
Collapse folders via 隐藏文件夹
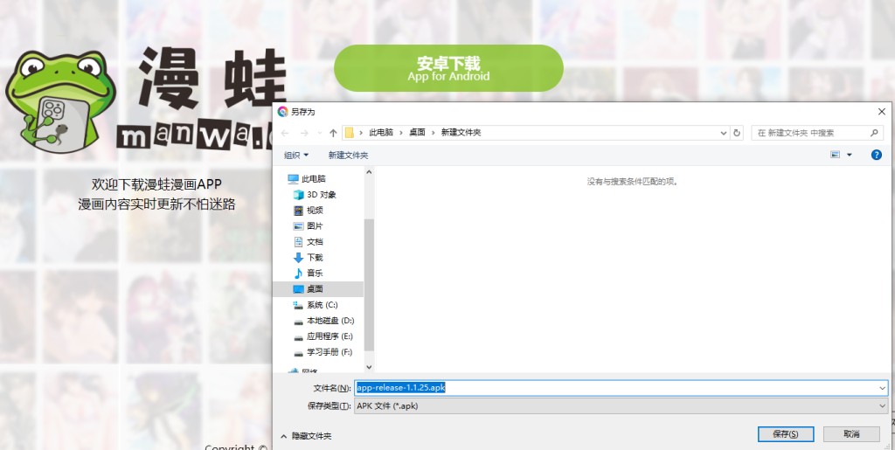tap(306, 436)
